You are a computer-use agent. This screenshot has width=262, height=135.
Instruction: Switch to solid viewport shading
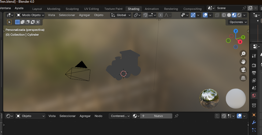[229, 15]
